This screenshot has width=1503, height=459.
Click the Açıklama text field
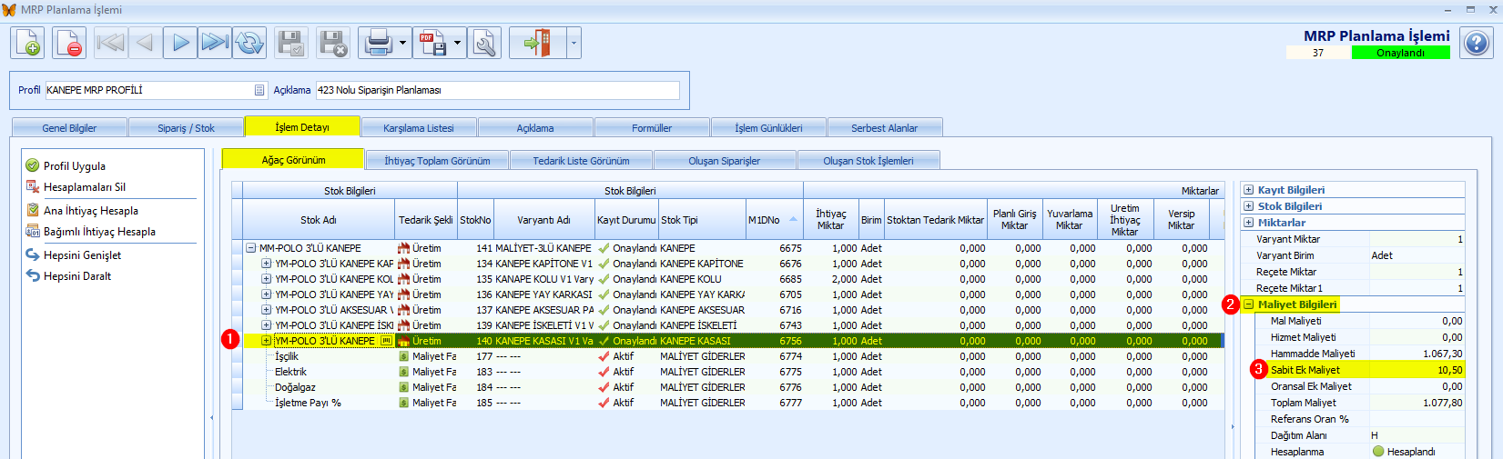coord(497,90)
